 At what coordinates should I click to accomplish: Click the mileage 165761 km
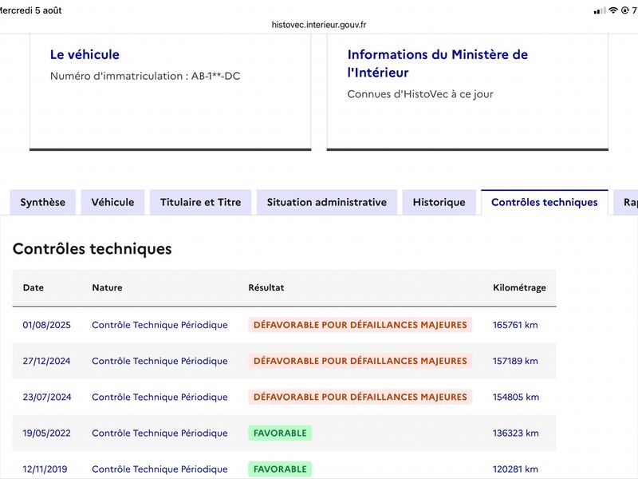point(515,325)
